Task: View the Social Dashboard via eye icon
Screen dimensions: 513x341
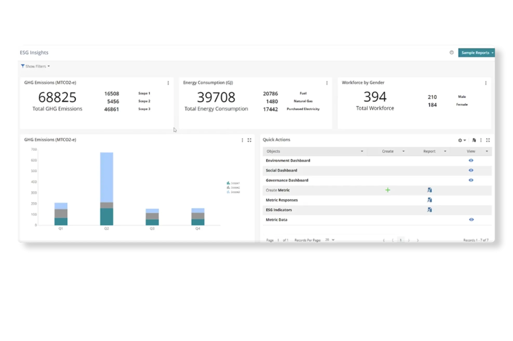Action: pyautogui.click(x=471, y=170)
